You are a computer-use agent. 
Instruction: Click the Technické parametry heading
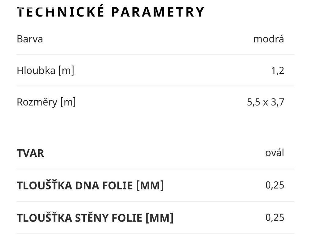point(110,12)
